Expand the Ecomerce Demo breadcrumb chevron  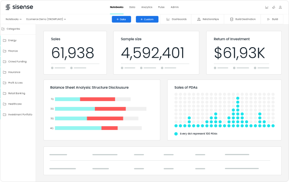[x=65, y=19]
